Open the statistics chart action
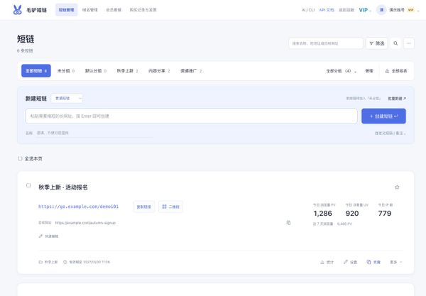The height and width of the screenshot is (296, 426). tap(327, 262)
